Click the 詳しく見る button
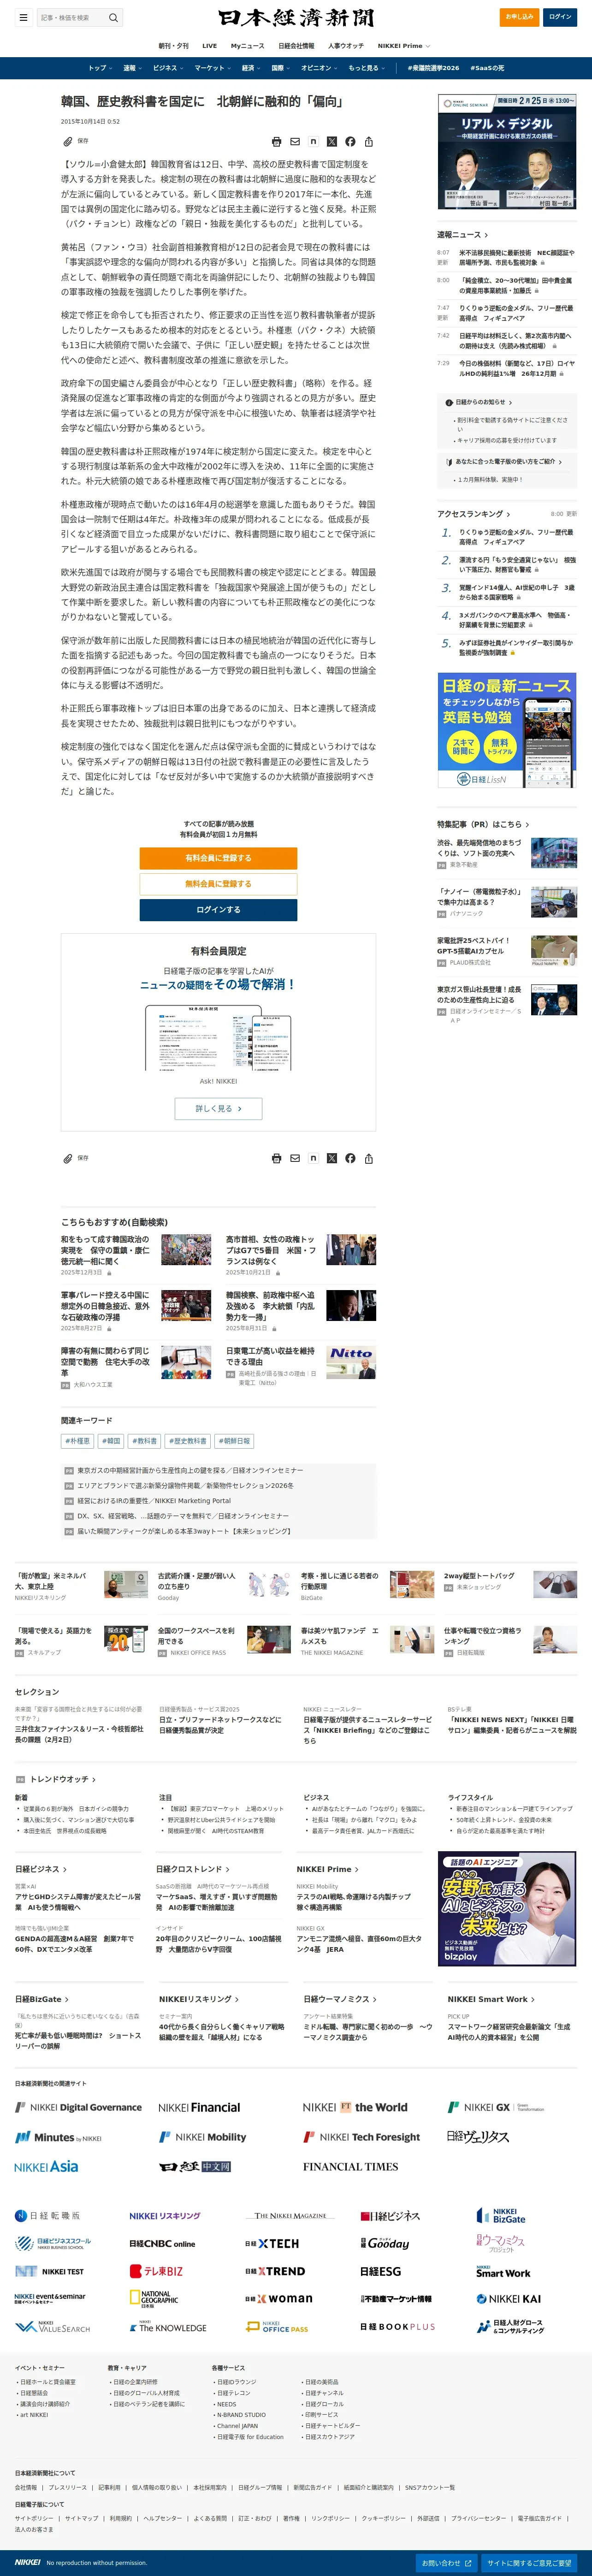 pos(218,1109)
